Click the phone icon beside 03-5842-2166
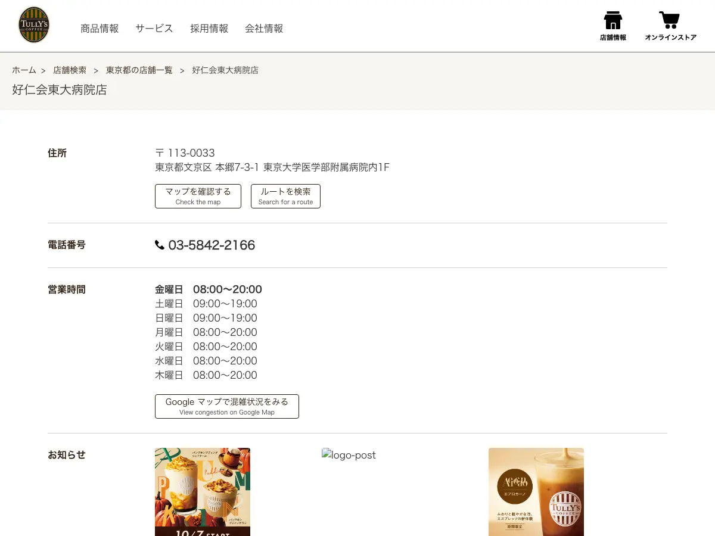715x536 pixels. coord(160,245)
